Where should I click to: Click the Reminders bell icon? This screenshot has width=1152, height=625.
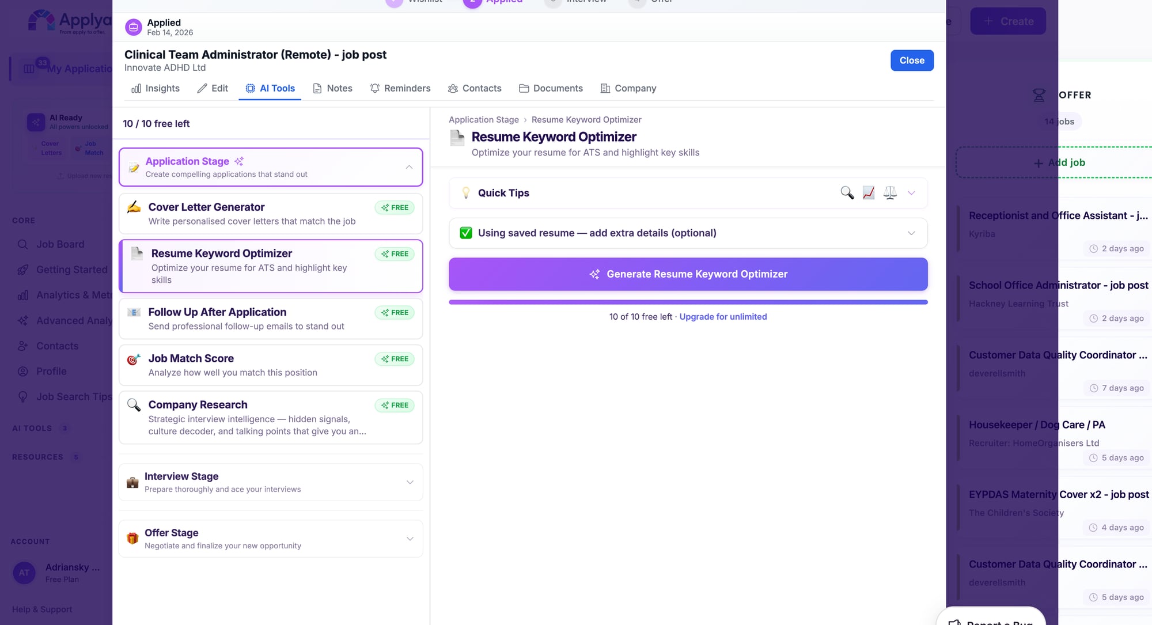(374, 88)
